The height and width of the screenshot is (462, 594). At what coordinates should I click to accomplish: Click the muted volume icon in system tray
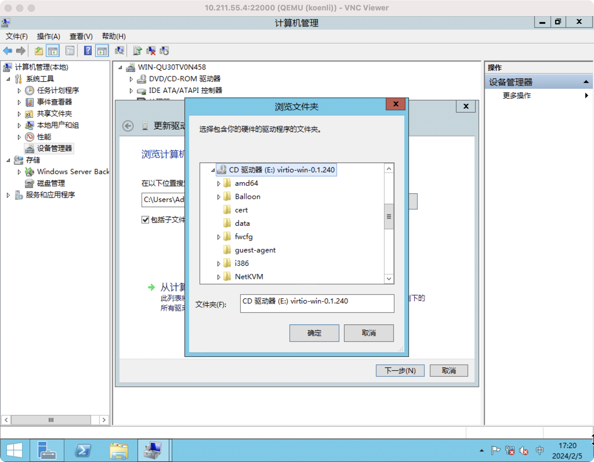point(524,451)
